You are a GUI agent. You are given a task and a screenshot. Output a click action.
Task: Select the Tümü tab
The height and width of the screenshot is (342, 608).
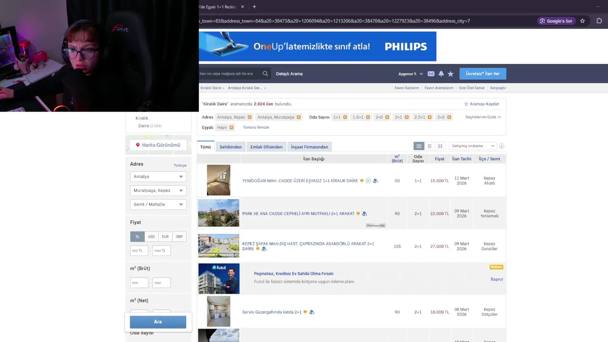[205, 147]
